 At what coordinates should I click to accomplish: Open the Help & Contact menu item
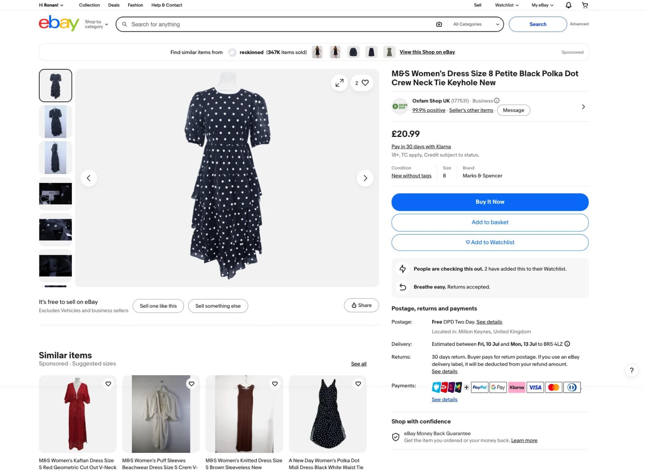(x=167, y=5)
